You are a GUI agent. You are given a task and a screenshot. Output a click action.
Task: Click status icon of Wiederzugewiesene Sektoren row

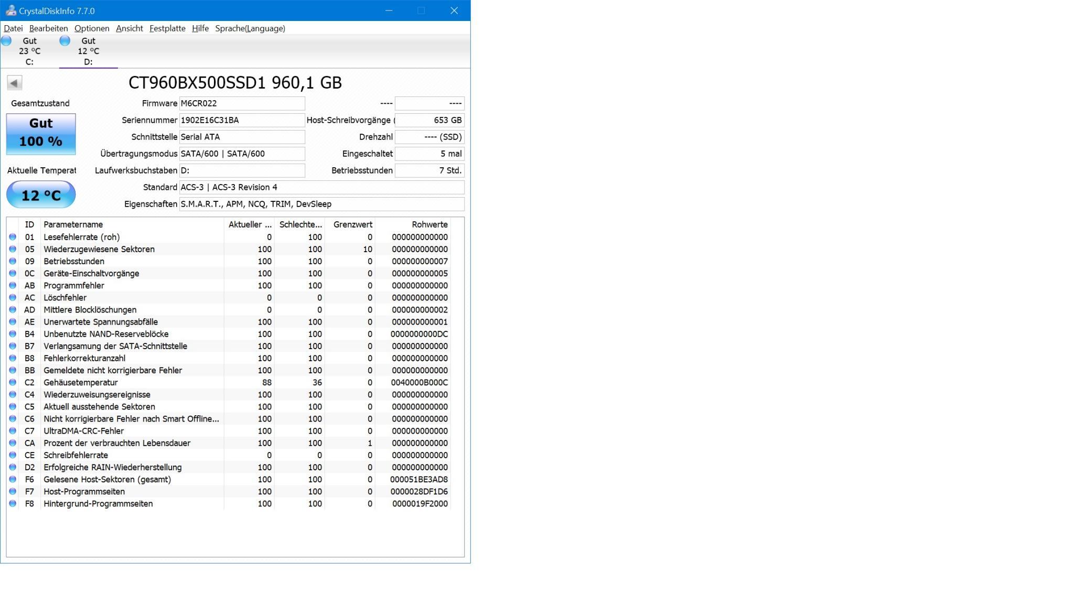(13, 249)
